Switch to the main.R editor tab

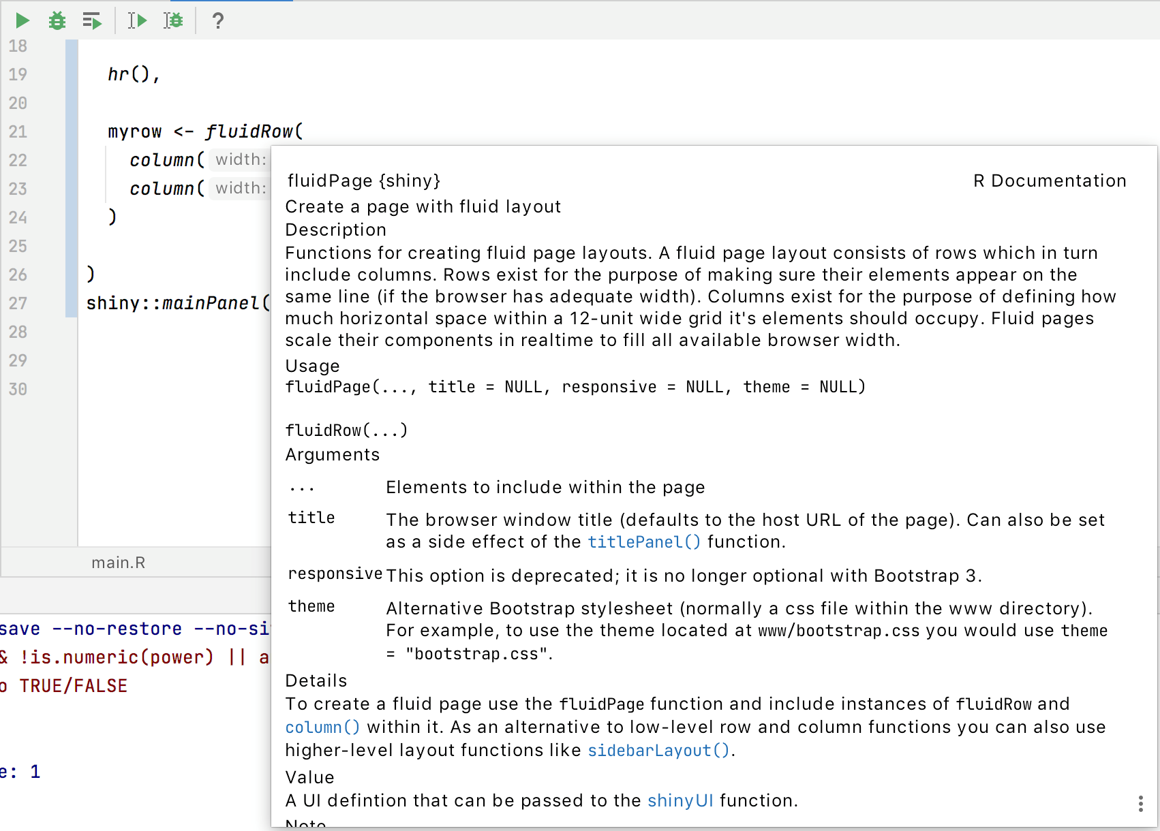tap(118, 562)
